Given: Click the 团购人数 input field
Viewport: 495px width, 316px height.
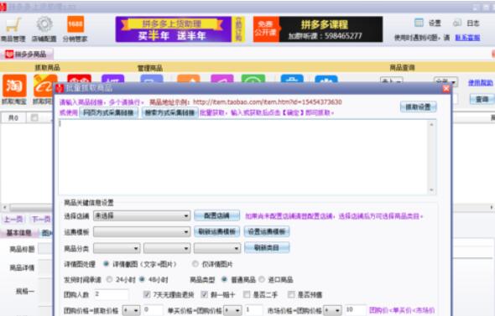Looking at the screenshot, I should pos(111,294).
